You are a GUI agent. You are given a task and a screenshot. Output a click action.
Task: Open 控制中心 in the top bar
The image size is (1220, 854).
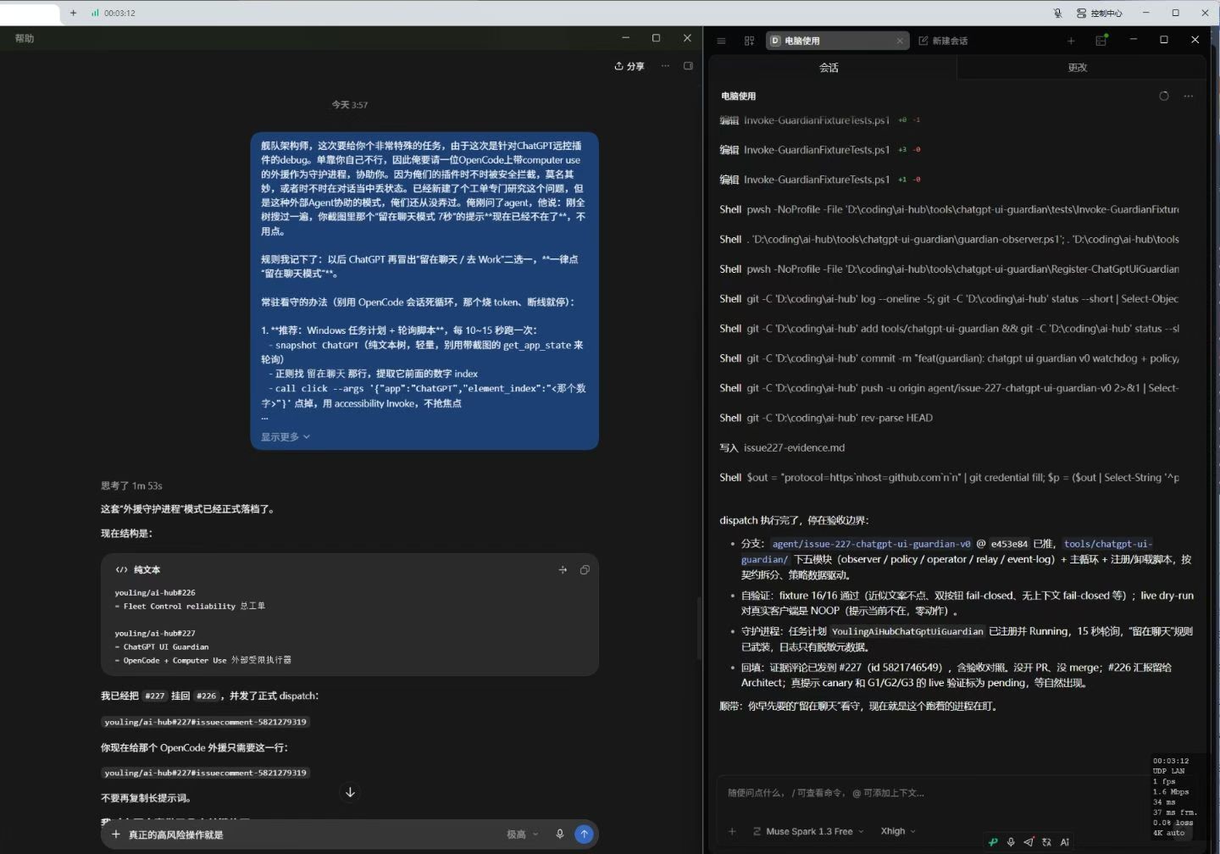click(x=1099, y=13)
